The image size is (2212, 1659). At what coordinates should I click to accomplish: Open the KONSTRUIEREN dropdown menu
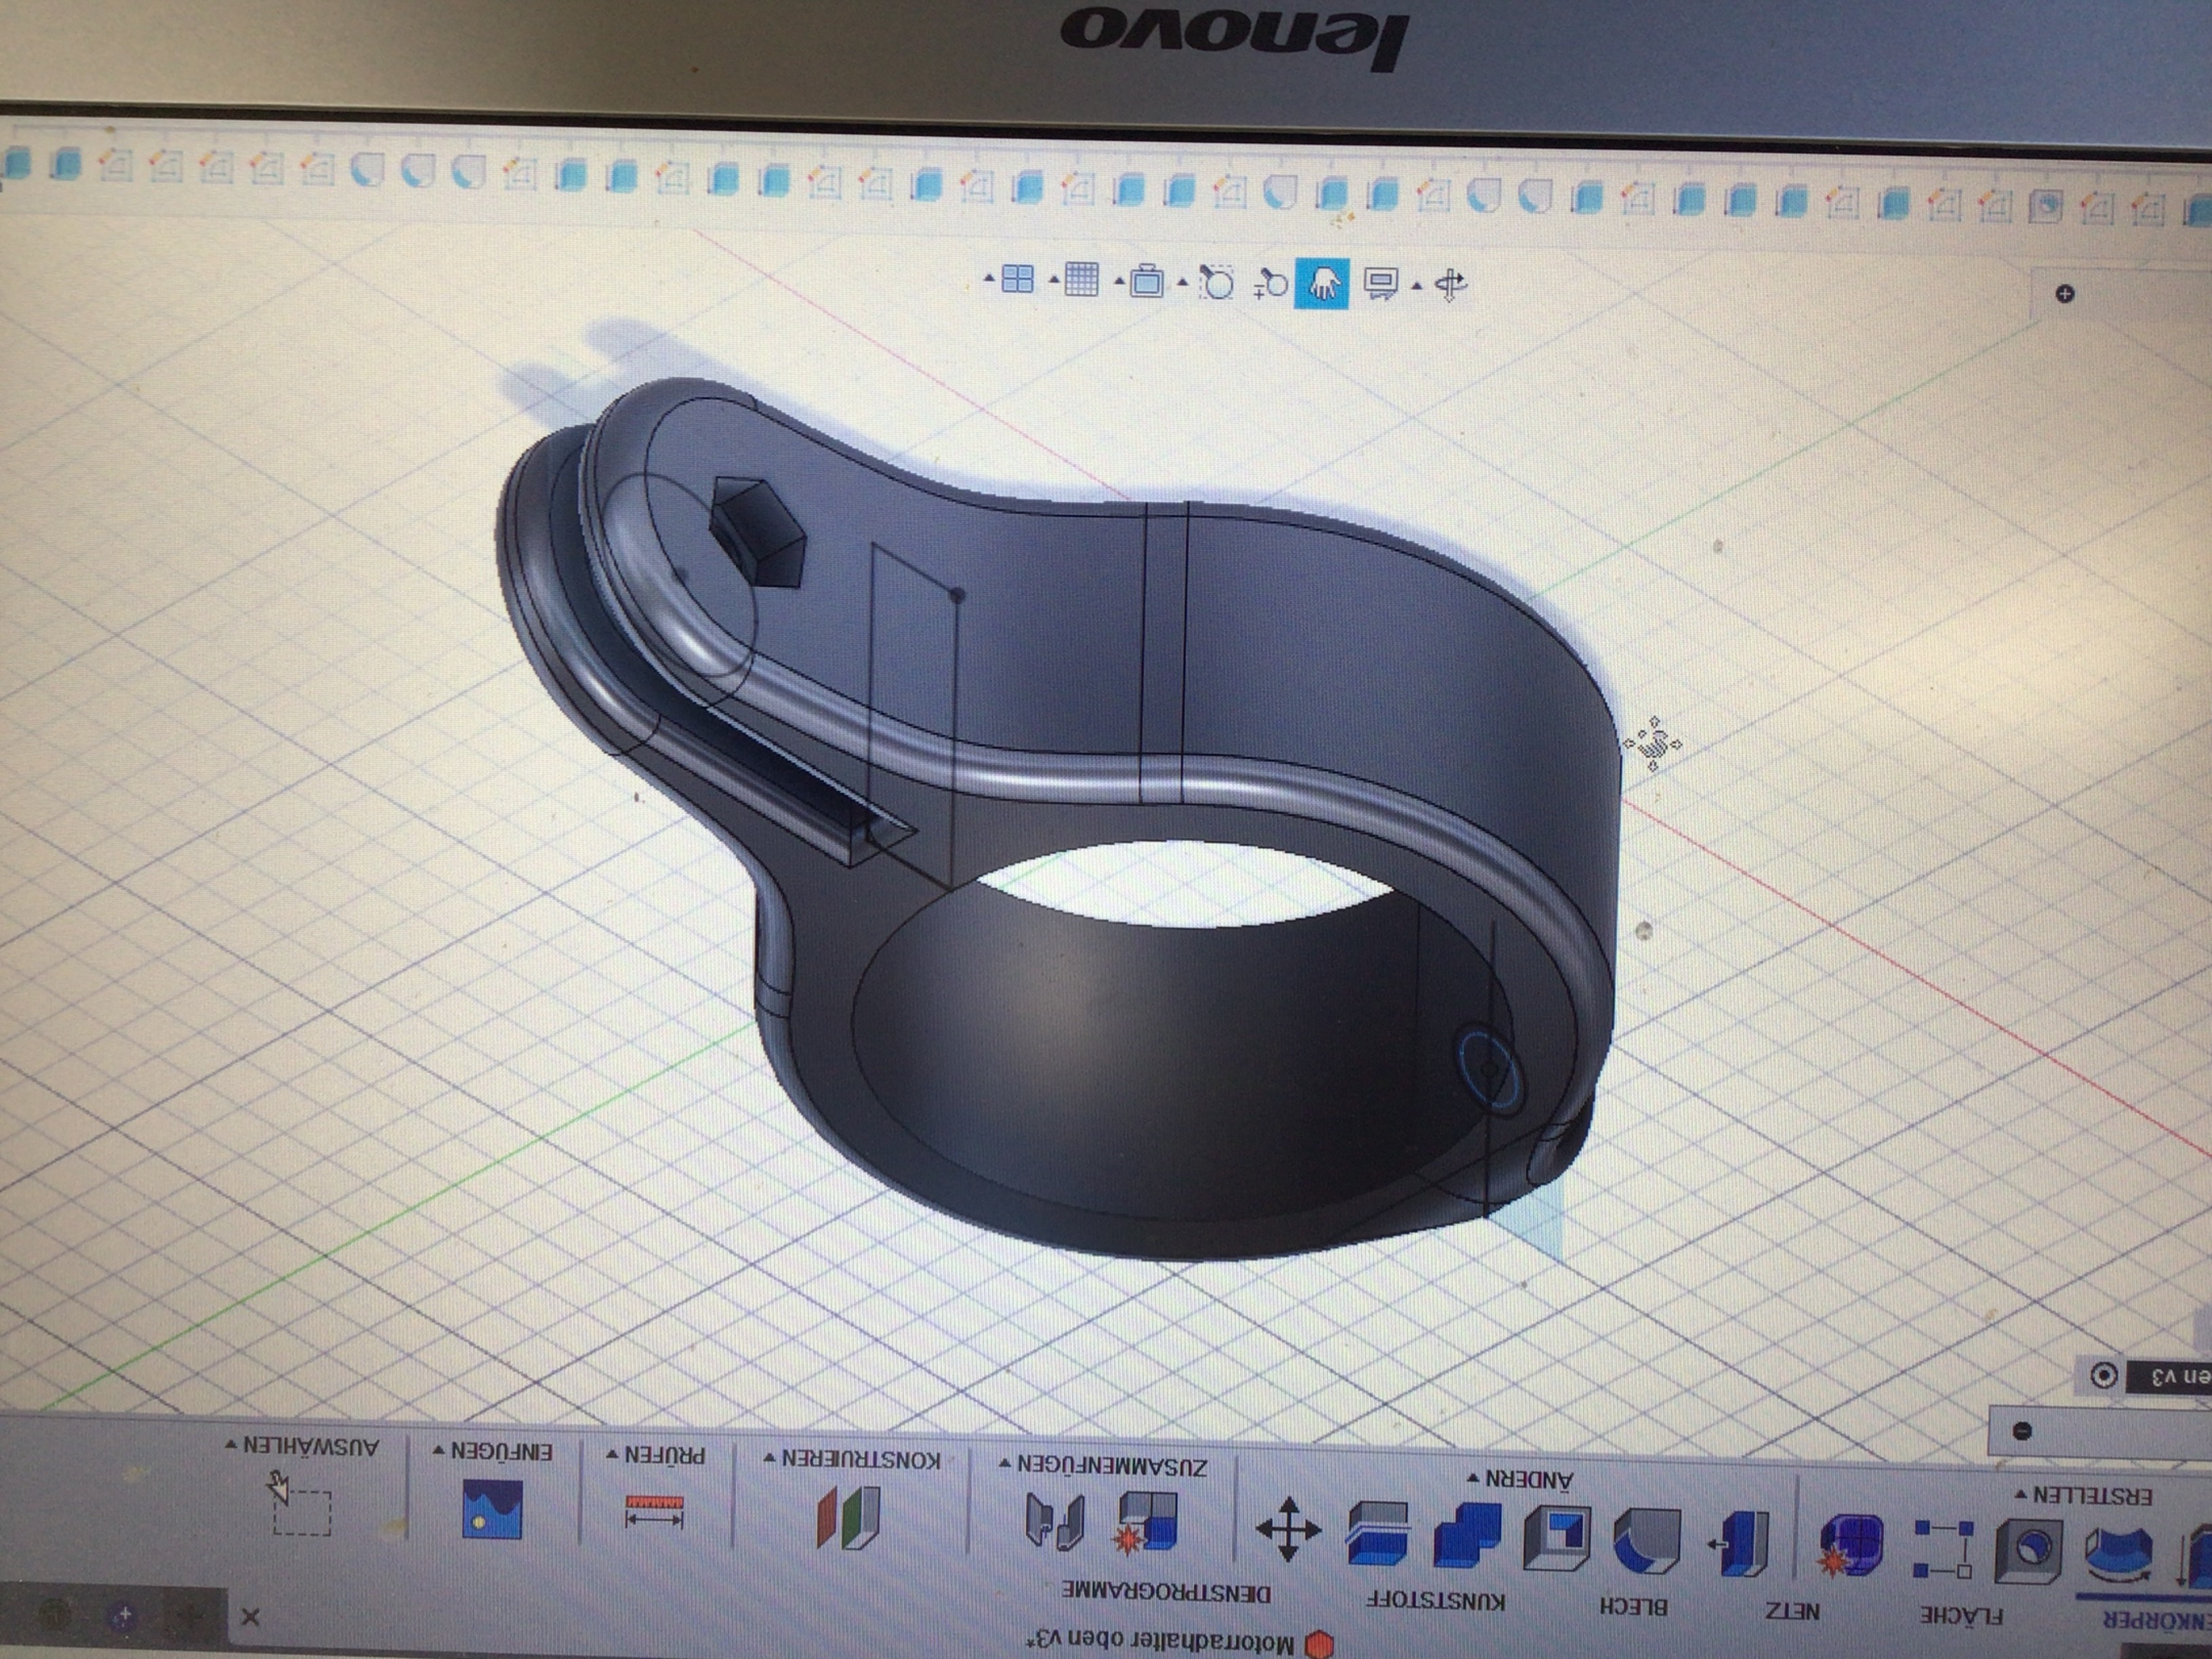(852, 1459)
